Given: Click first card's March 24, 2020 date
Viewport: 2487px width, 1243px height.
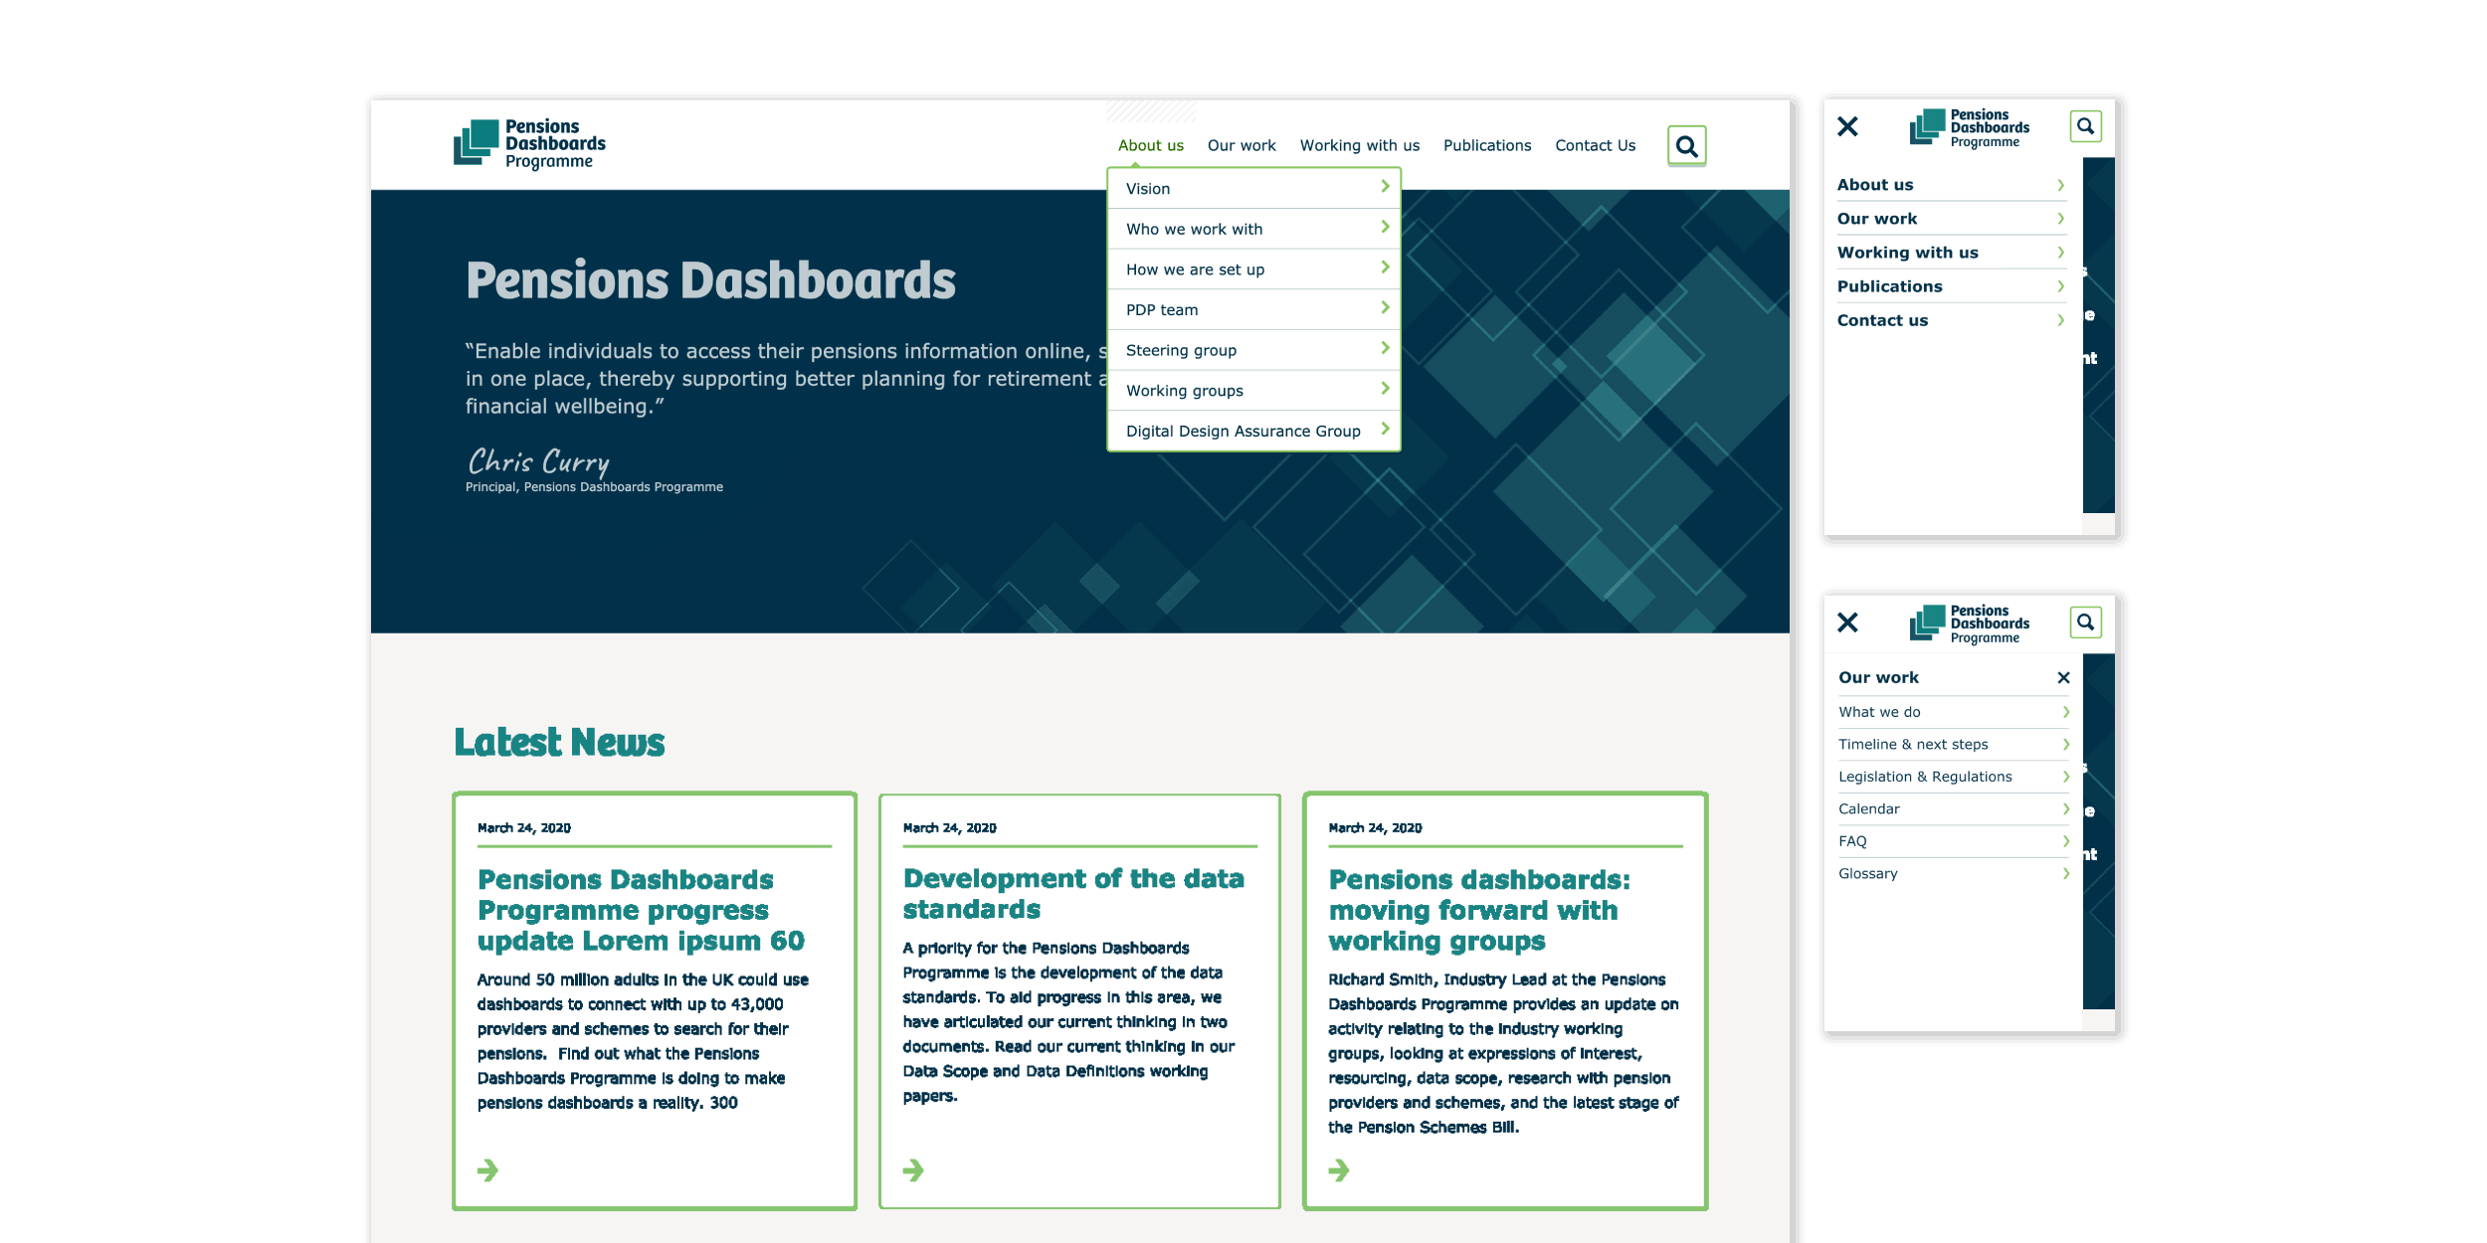Looking at the screenshot, I should coord(524,828).
